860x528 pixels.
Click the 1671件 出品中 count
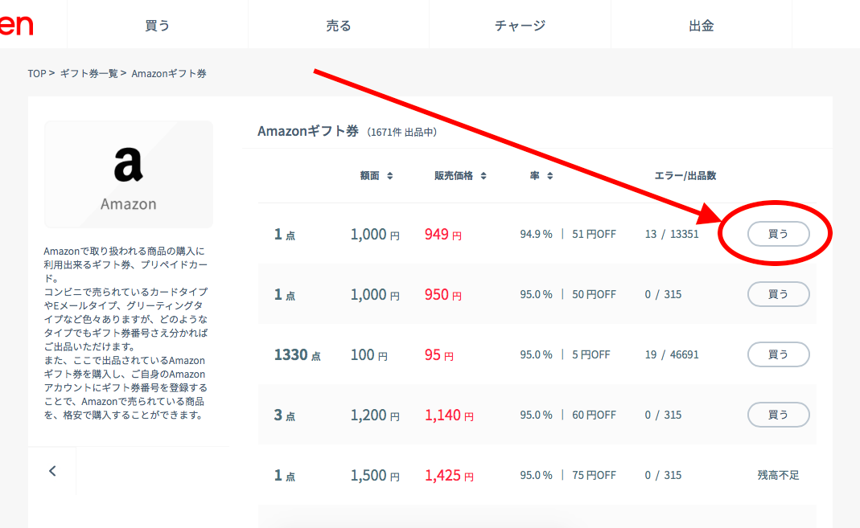pyautogui.click(x=402, y=132)
